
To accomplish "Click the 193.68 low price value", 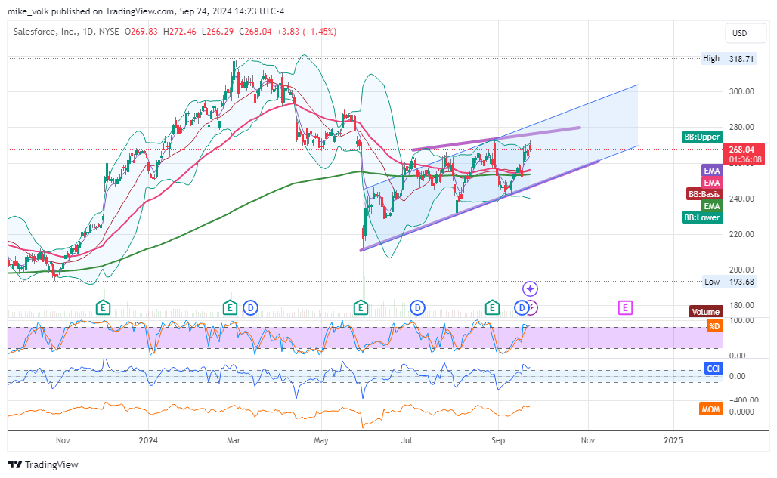I will coord(741,282).
